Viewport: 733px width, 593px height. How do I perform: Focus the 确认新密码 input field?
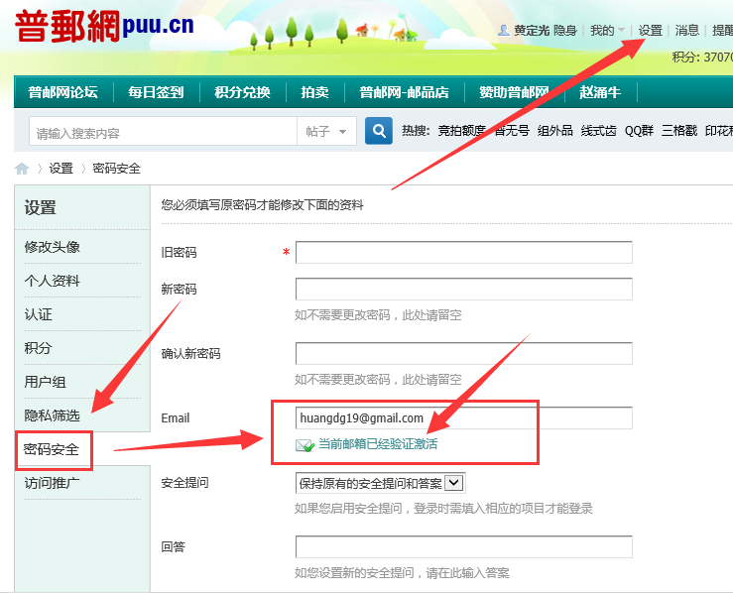(464, 353)
